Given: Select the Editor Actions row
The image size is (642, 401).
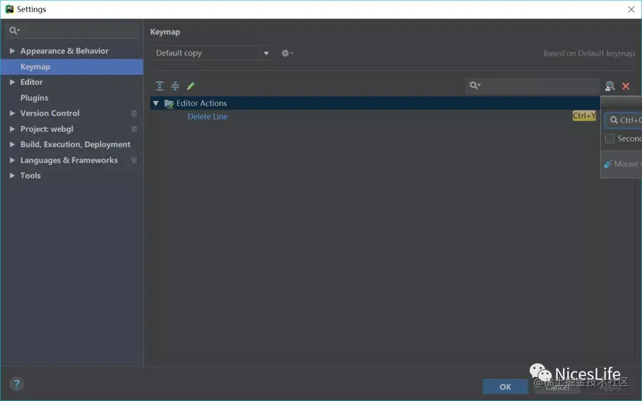Looking at the screenshot, I should 375,103.
